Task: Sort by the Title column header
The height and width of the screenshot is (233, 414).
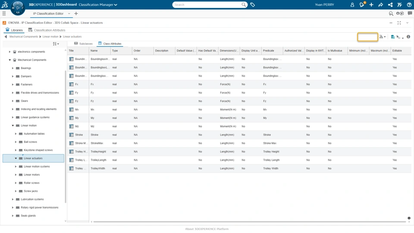Action: [x=78, y=51]
